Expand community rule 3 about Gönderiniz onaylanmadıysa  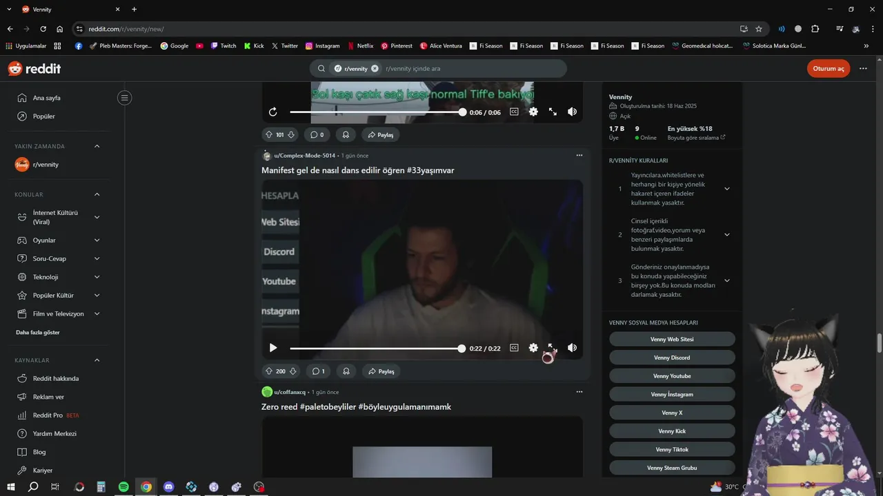click(726, 280)
